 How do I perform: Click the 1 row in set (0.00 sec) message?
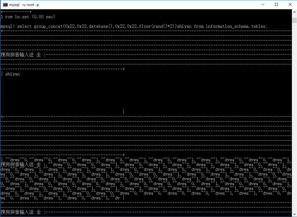pos(27,17)
